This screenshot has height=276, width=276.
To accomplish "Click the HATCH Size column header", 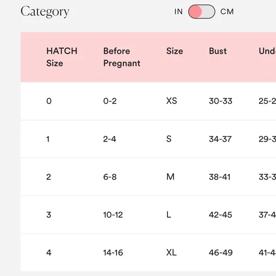I will pyautogui.click(x=62, y=57).
